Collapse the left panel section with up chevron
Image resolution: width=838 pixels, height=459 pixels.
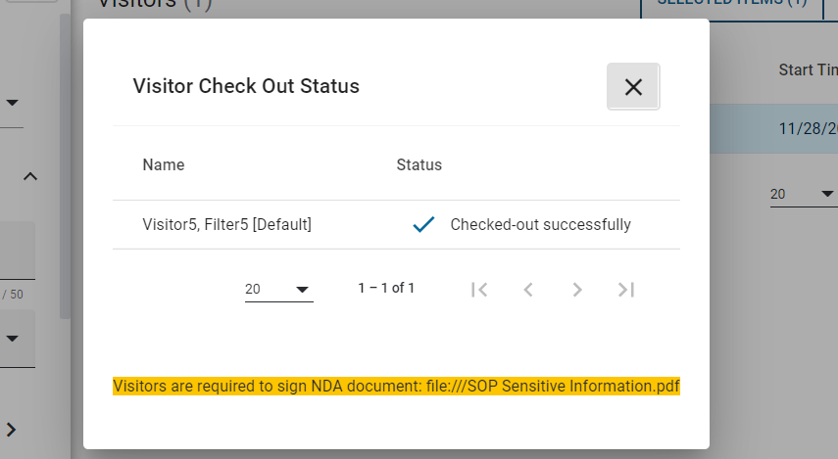point(30,176)
